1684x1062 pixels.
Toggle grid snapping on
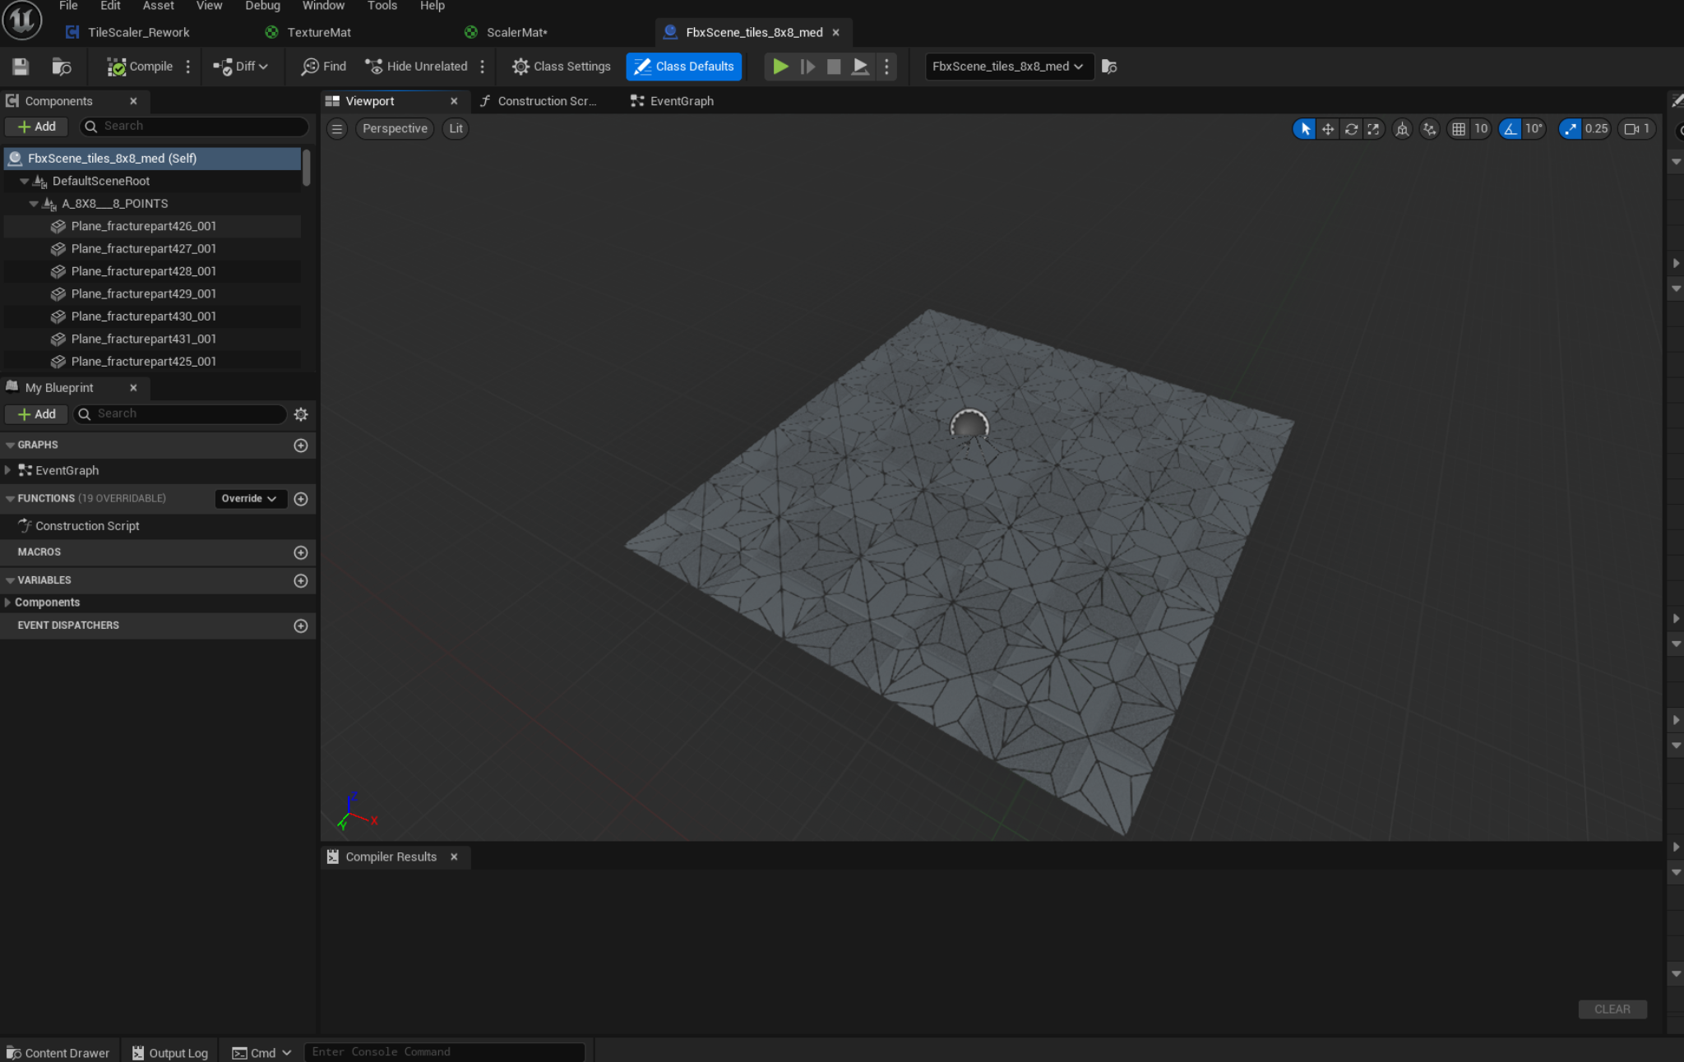pos(1458,129)
